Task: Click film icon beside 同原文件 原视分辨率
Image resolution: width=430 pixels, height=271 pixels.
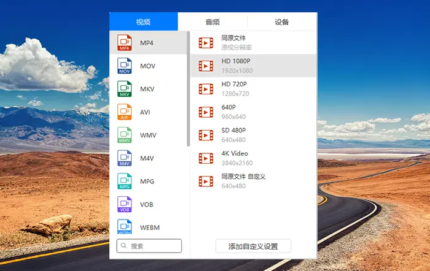Action: [206, 43]
